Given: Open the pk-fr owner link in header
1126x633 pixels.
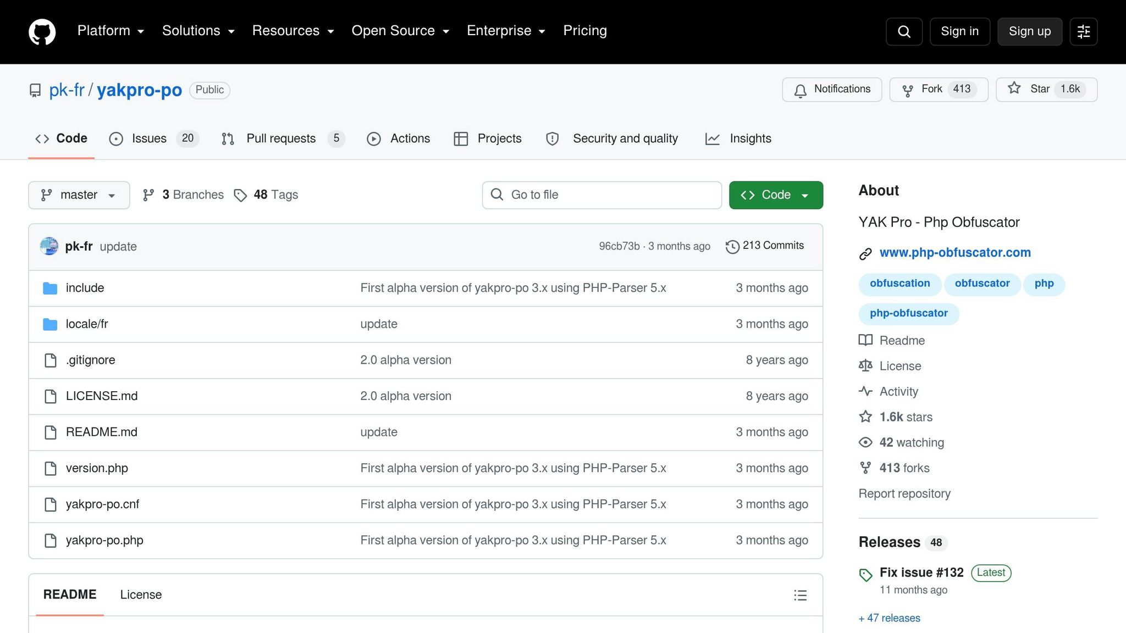Looking at the screenshot, I should tap(67, 90).
